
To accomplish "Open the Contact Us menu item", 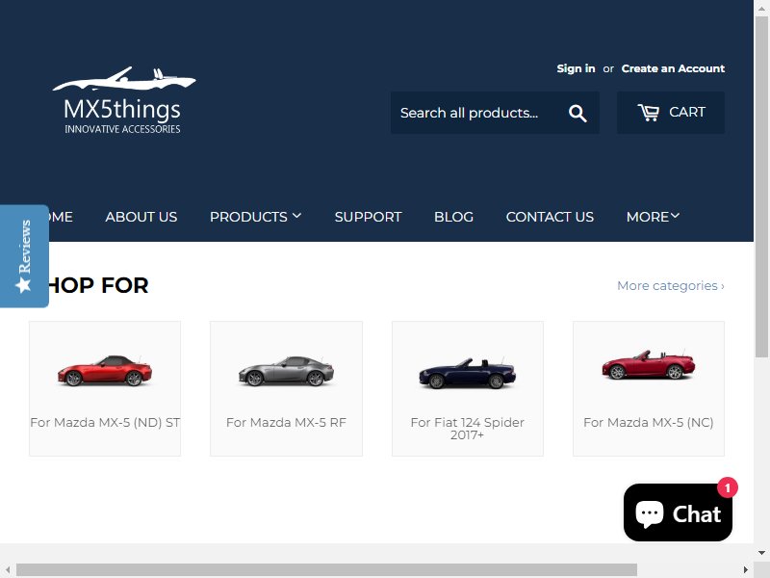I will (550, 217).
